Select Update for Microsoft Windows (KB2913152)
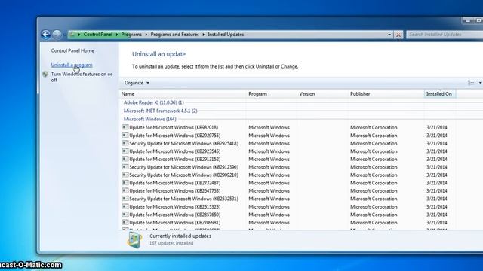This screenshot has width=483, height=271. click(175, 159)
